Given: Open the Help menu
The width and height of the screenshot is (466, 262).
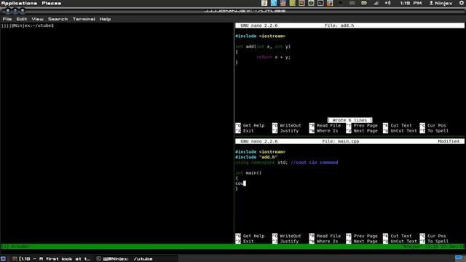Looking at the screenshot, I should click(105, 19).
